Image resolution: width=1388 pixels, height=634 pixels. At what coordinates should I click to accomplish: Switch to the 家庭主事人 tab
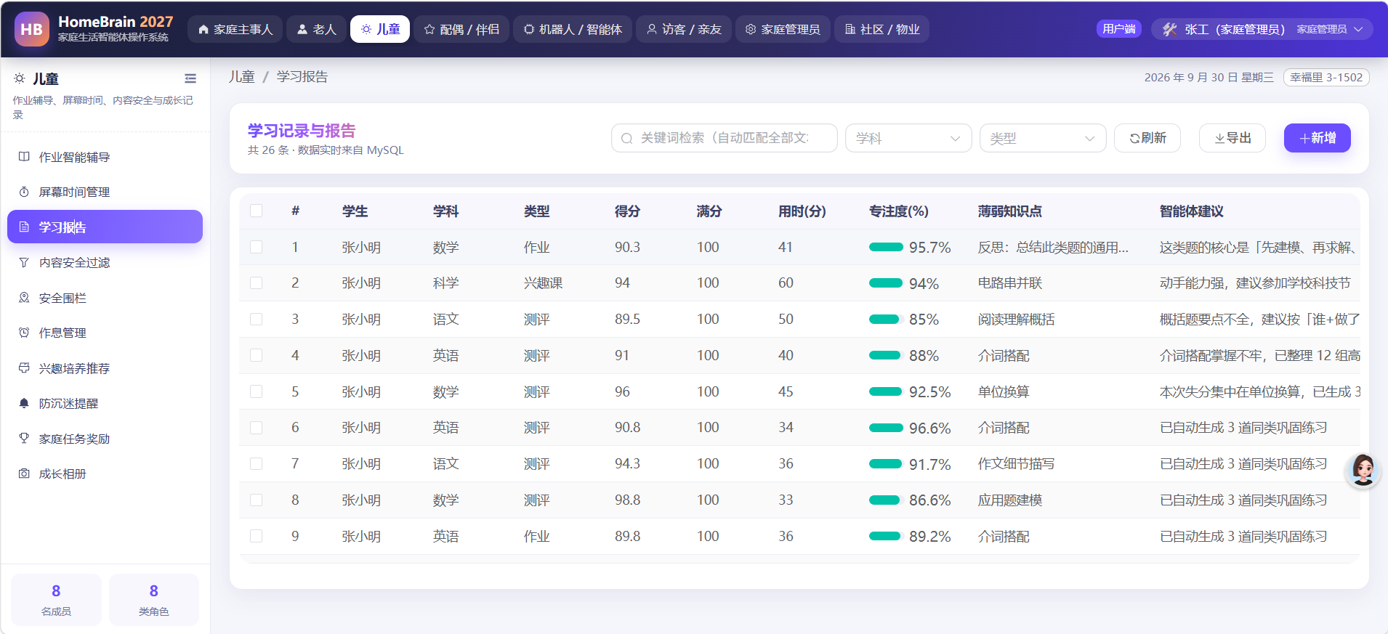(x=235, y=29)
